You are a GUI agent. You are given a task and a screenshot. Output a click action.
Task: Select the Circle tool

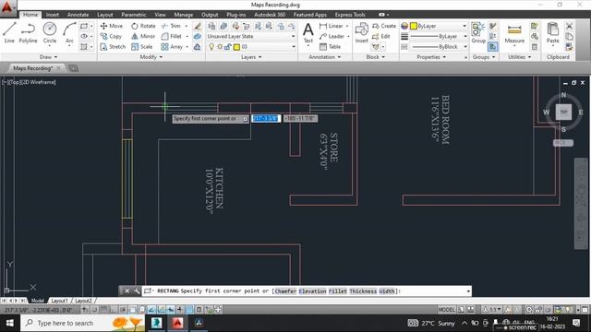click(49, 32)
